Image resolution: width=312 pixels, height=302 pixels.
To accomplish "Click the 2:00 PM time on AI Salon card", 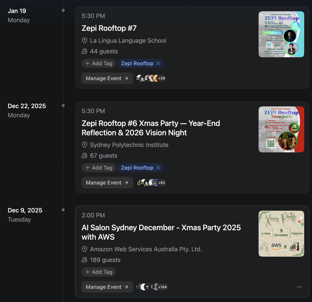I will point(93,215).
